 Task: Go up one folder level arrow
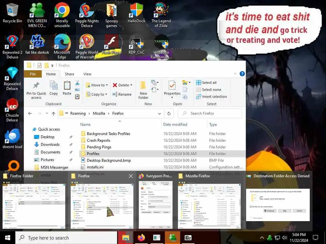pyautogui.click(x=53, y=113)
